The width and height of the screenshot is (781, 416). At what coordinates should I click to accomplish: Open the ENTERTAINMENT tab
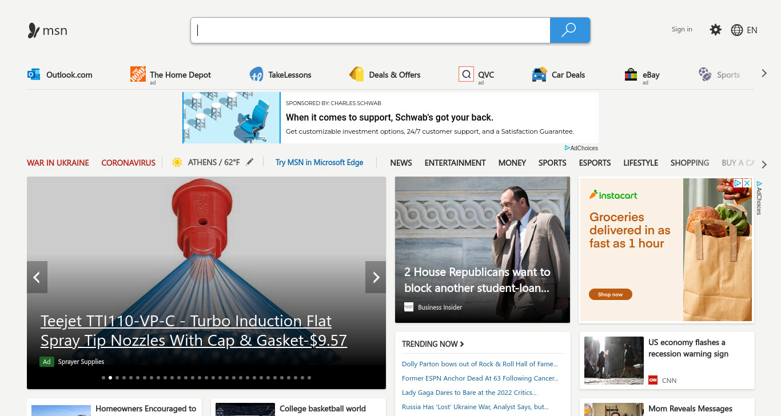pos(455,162)
